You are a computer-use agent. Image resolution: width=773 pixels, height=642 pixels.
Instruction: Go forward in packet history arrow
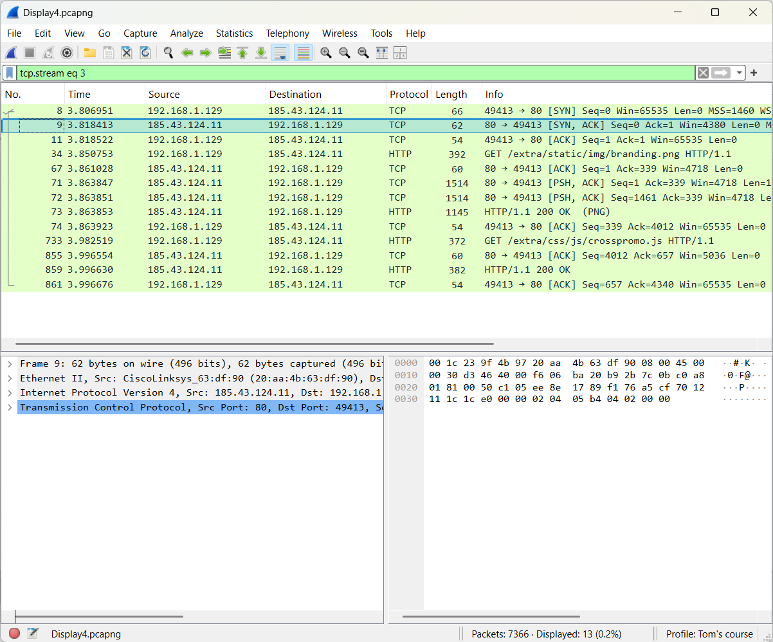(x=205, y=53)
